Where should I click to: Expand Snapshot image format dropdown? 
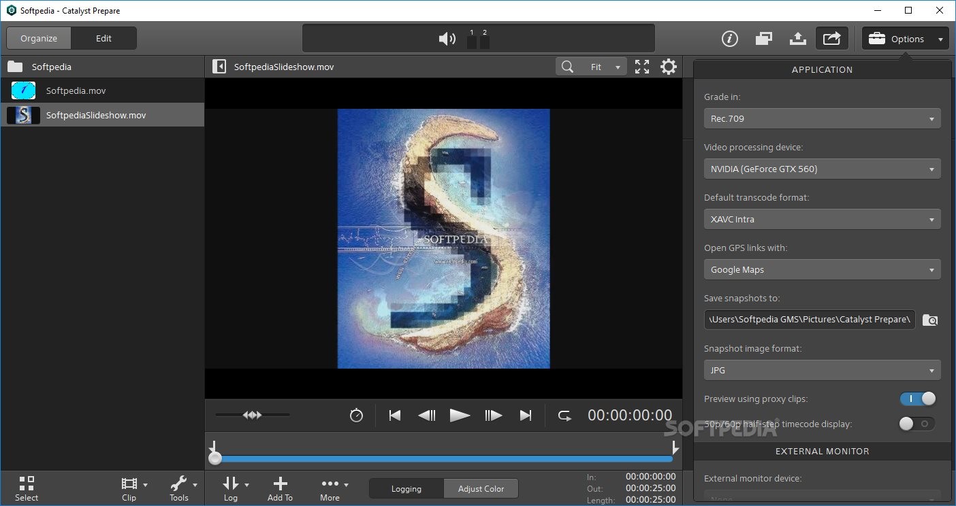[823, 370]
